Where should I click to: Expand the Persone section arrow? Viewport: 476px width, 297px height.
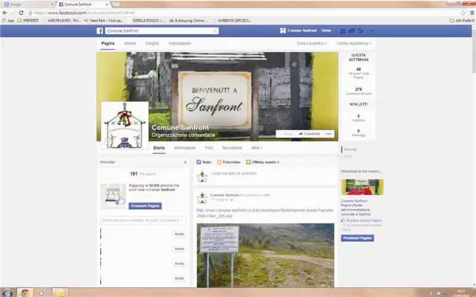[185, 162]
